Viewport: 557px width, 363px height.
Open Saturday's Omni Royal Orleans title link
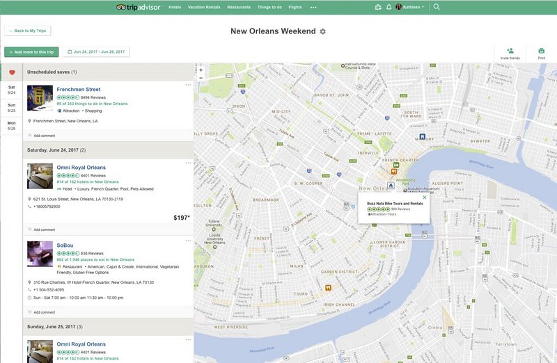(81, 168)
